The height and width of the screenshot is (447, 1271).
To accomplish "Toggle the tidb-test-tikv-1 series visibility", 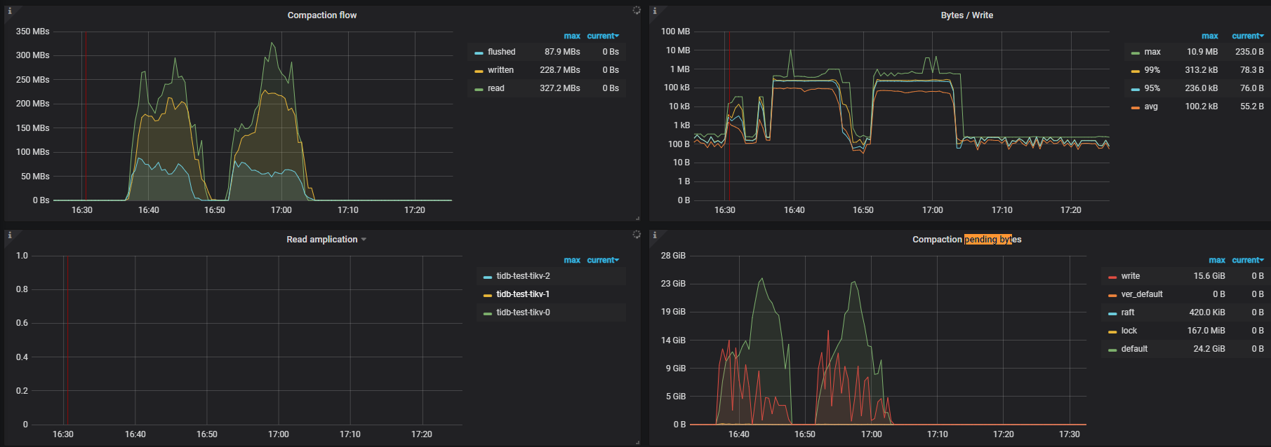I will (x=522, y=294).
